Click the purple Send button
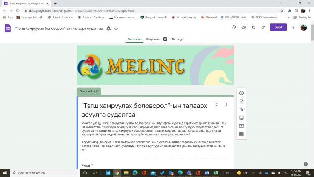The height and width of the screenshot is (177, 314). [278, 27]
